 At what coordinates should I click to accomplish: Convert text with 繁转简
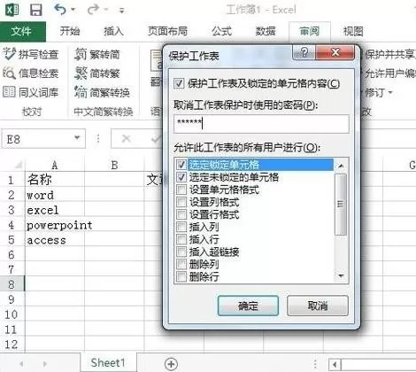pyautogui.click(x=97, y=54)
